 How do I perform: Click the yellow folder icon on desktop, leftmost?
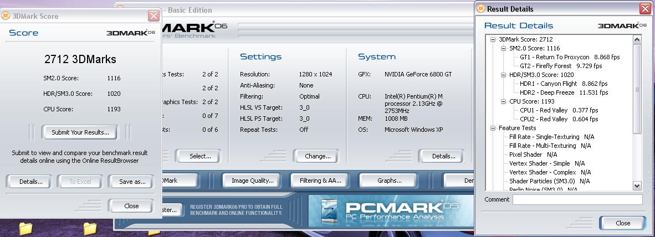pyautogui.click(x=25, y=229)
